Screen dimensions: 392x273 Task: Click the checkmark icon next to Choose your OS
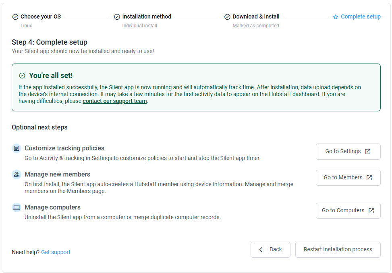(x=15, y=17)
